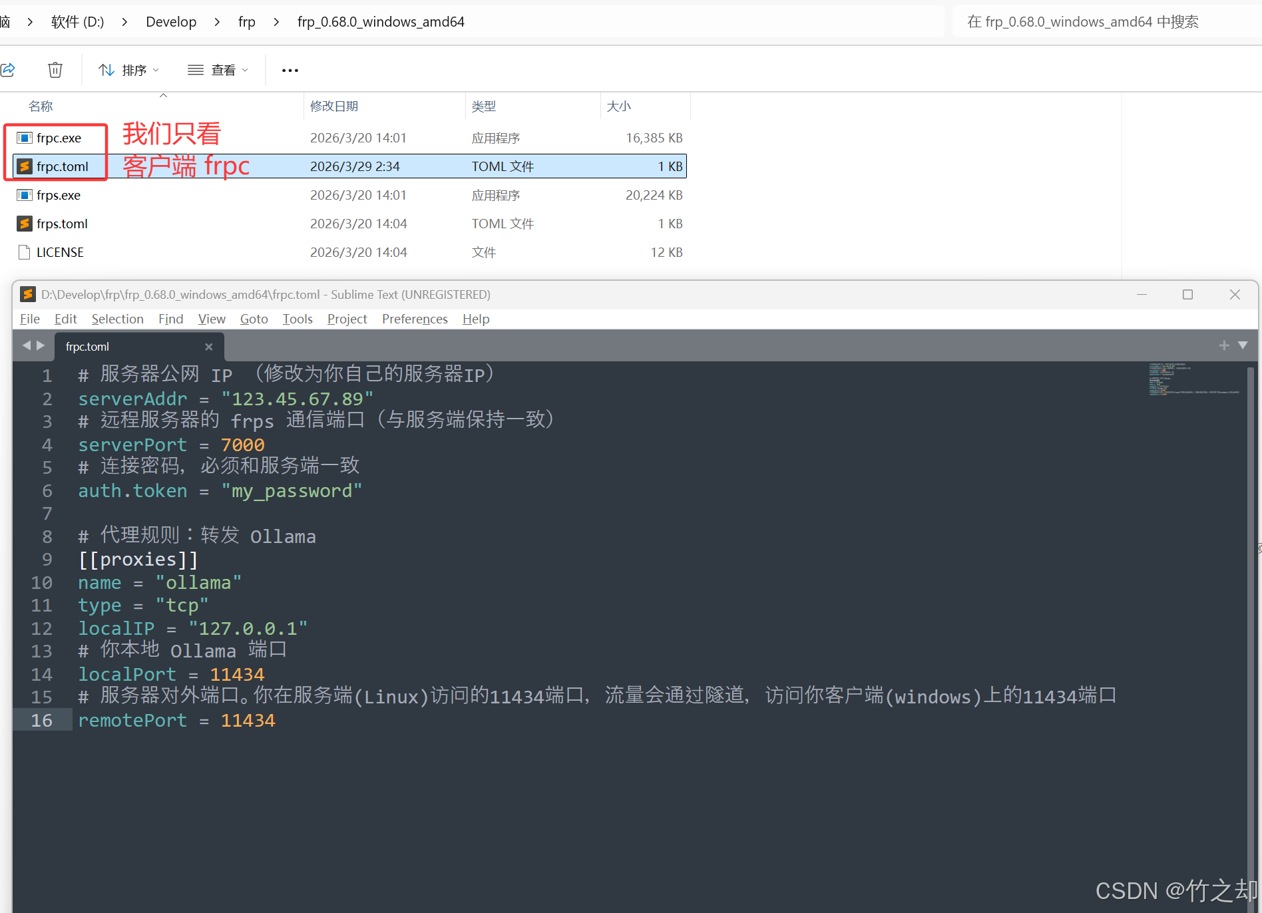Open the 查看 view dropdown
1262x913 pixels.
point(218,70)
